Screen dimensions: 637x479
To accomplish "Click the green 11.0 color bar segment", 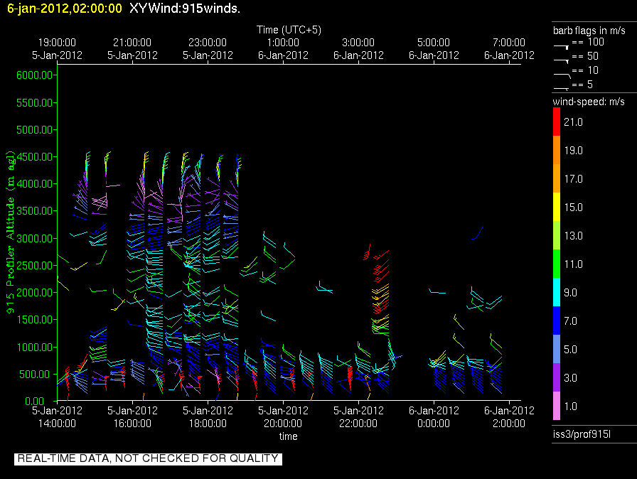I will tap(557, 264).
